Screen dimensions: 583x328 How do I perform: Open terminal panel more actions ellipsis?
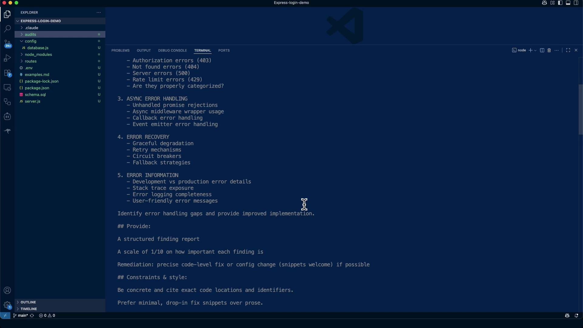[557, 50]
